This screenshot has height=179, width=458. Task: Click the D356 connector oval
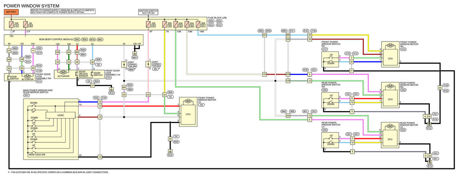326,89
